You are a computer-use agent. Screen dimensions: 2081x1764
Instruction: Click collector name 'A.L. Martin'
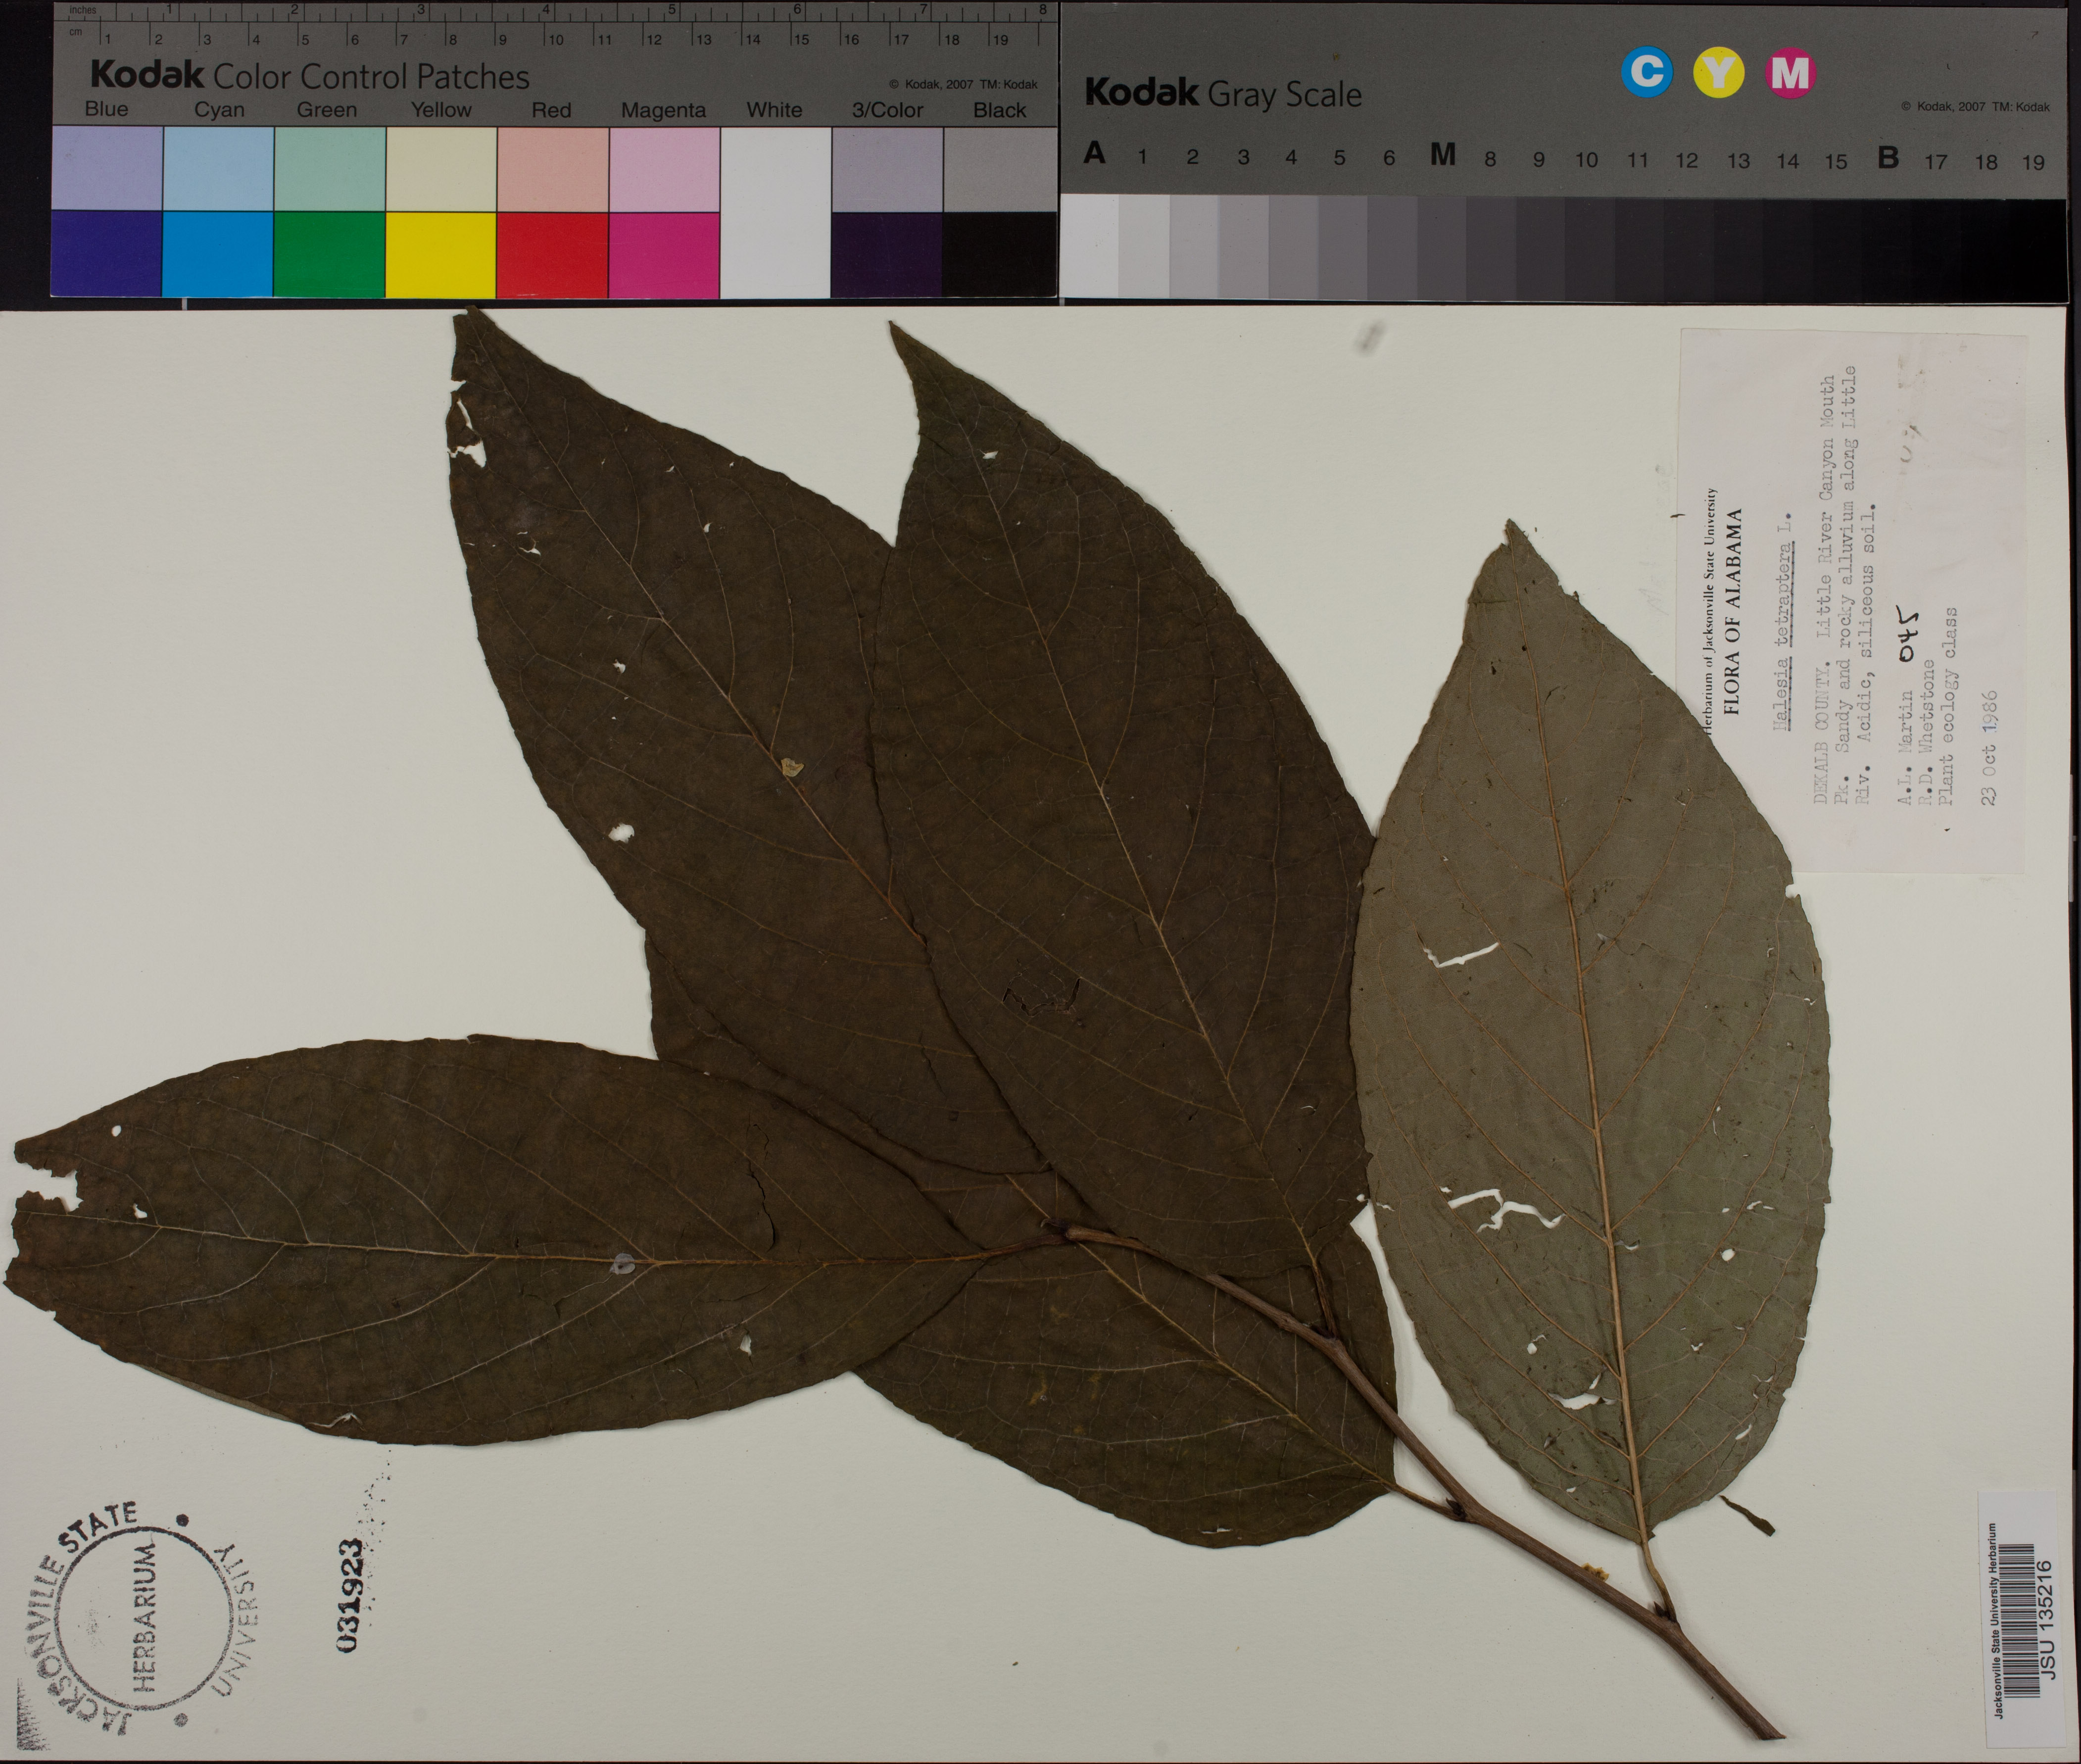click(1905, 746)
